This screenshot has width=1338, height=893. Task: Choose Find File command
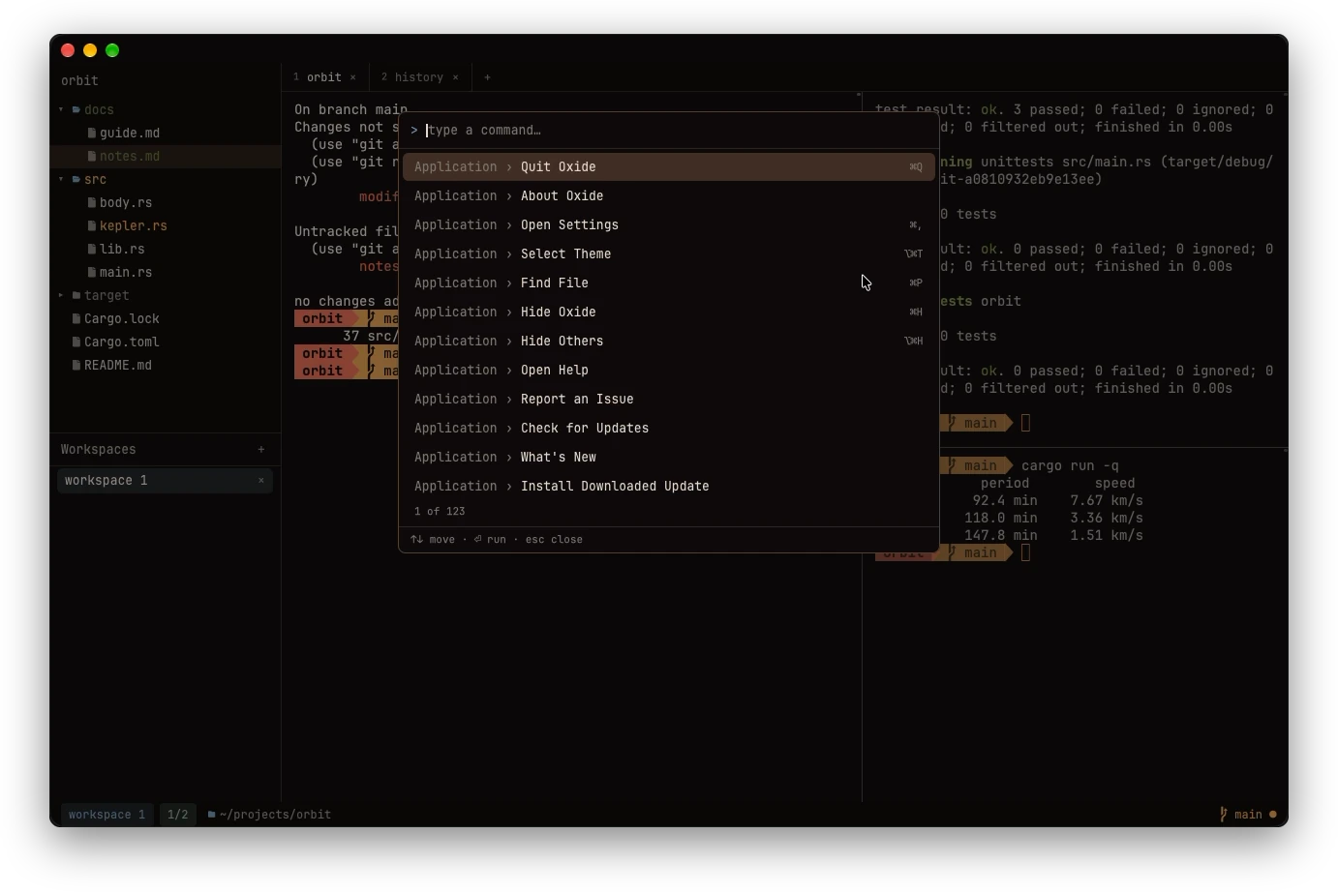669,283
